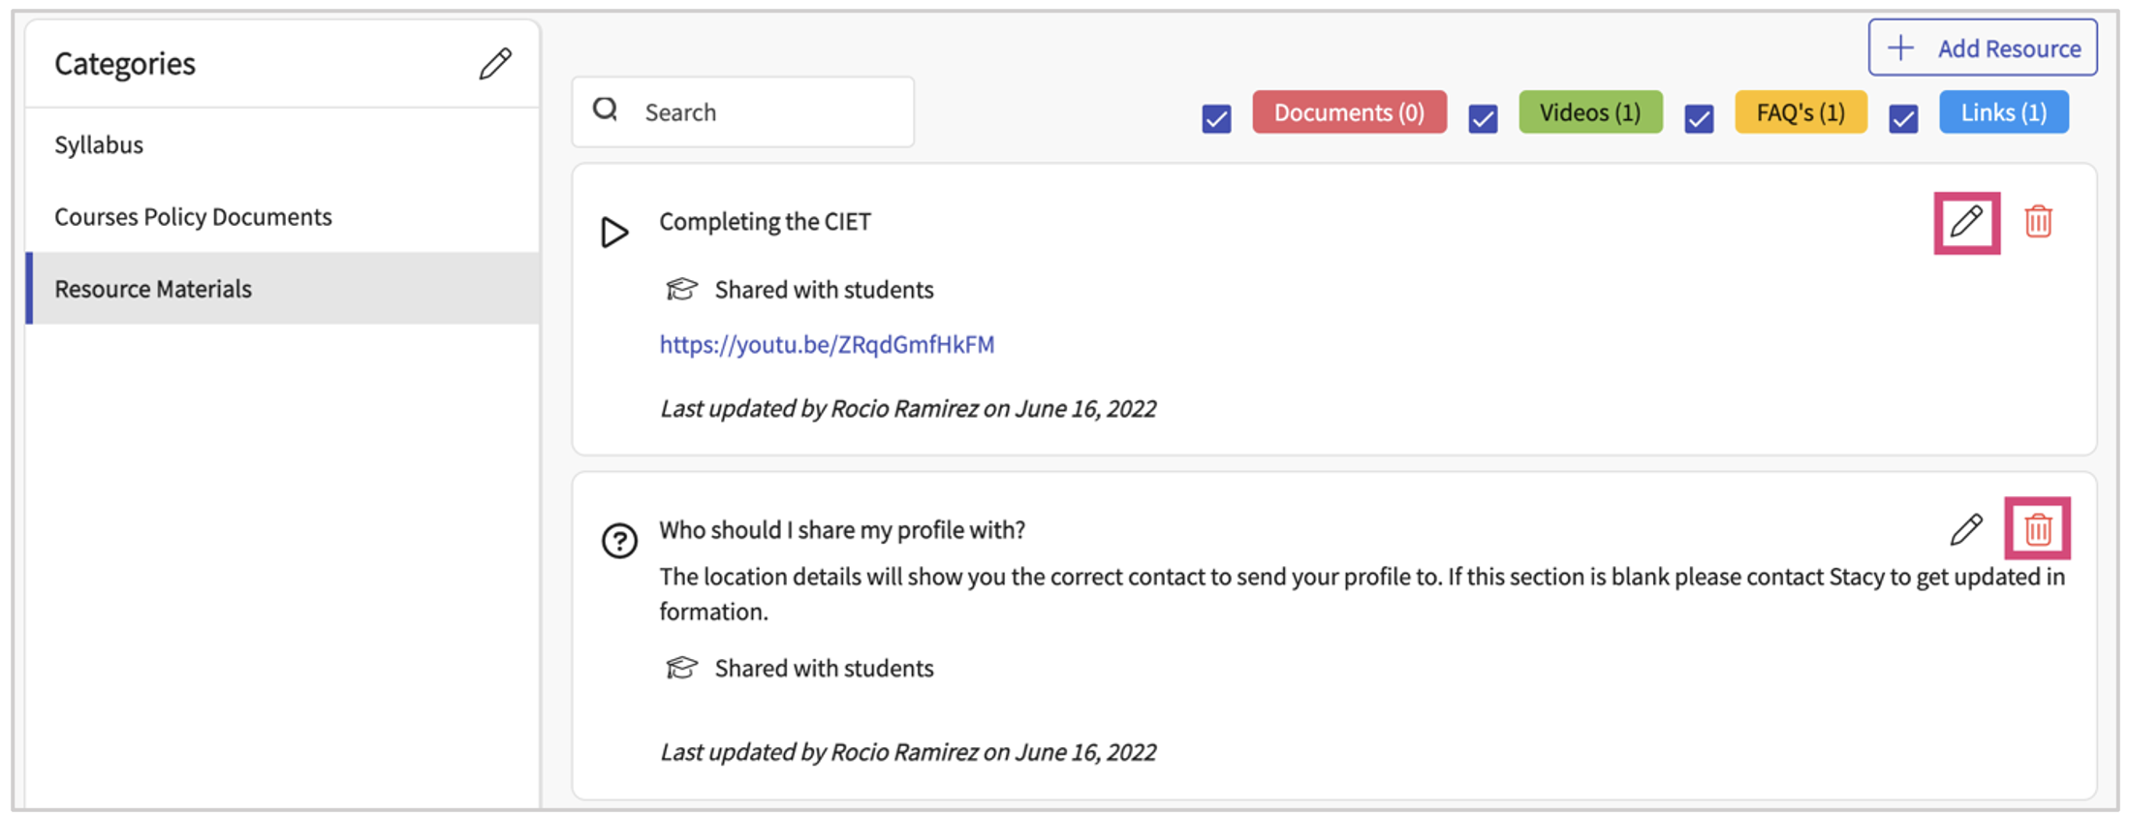Image resolution: width=2130 pixels, height=818 pixels.
Task: Uncheck the Documents filter checkbox
Action: tap(1216, 118)
